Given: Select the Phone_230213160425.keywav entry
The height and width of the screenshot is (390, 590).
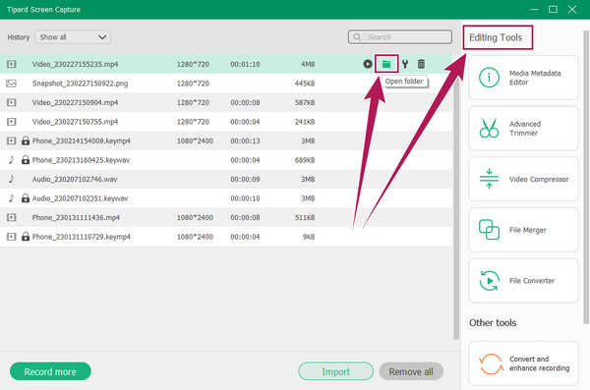Looking at the screenshot, I should (226, 160).
